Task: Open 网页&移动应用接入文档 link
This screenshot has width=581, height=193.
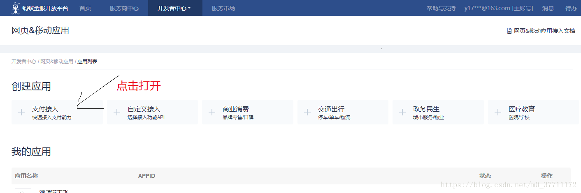Action: (545, 31)
